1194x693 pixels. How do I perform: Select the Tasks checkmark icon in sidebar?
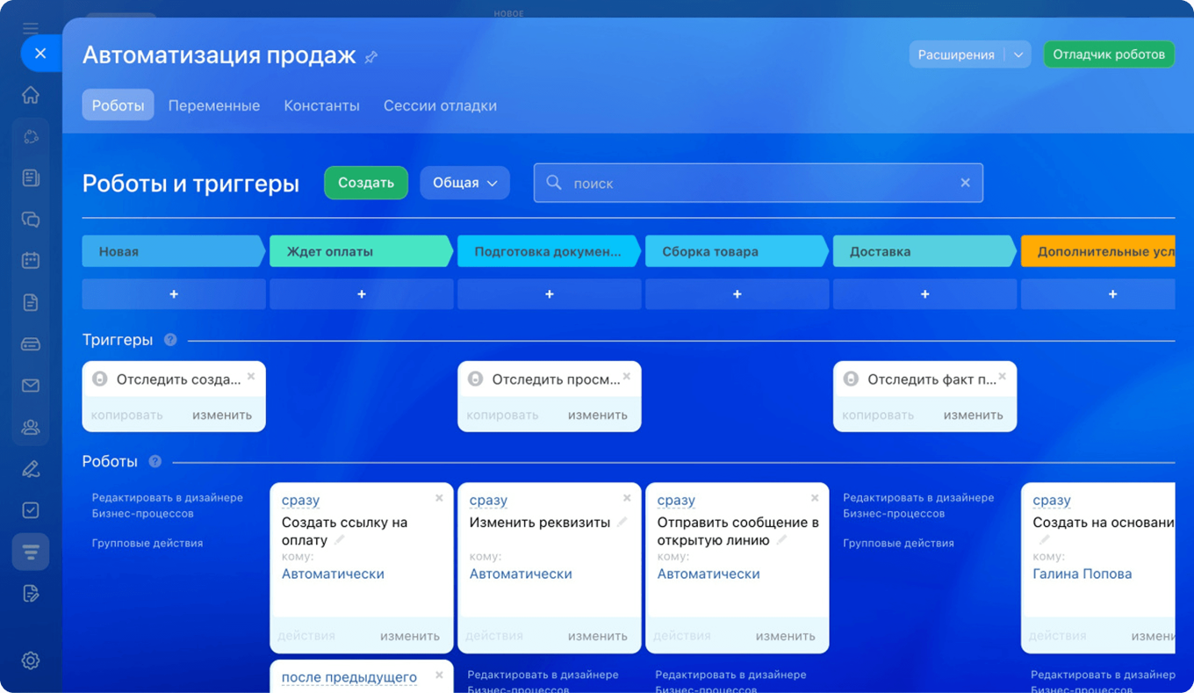[31, 509]
